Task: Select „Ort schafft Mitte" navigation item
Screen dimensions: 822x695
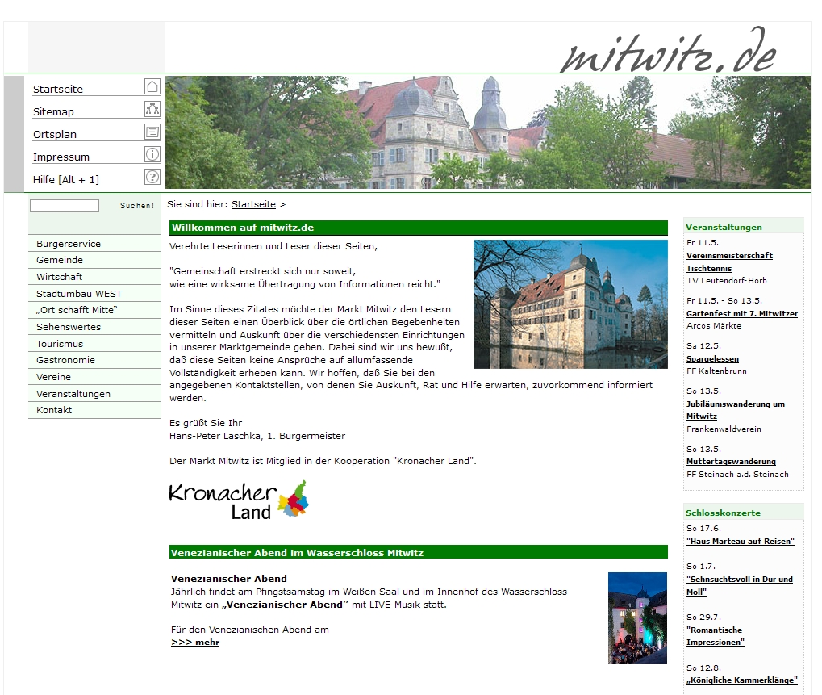Action: (95, 310)
